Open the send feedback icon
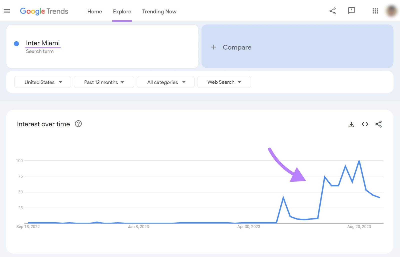 click(x=351, y=11)
